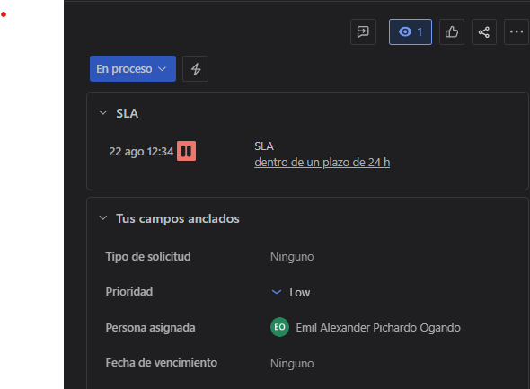
Task: Open the more actions ellipsis menu
Action: (517, 31)
